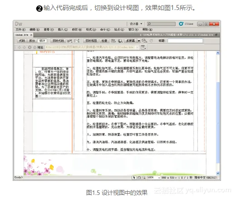Click the 多屏幕 (Multiscreen) button
Image resolution: width=236 pixels, height=199 pixels.
(130, 41)
